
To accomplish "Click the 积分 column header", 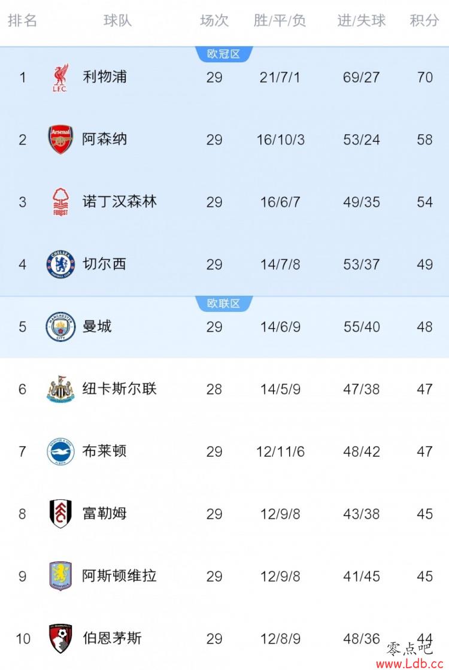I will click(x=424, y=20).
